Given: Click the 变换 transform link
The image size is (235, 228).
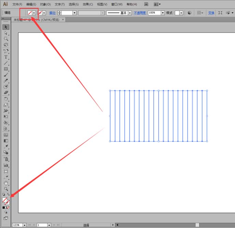Looking at the screenshot, I should pos(211,13).
